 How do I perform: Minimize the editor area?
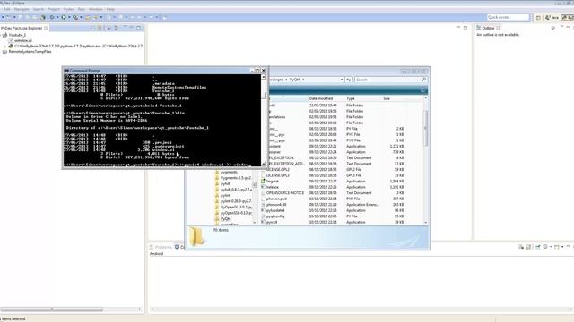(x=458, y=28)
